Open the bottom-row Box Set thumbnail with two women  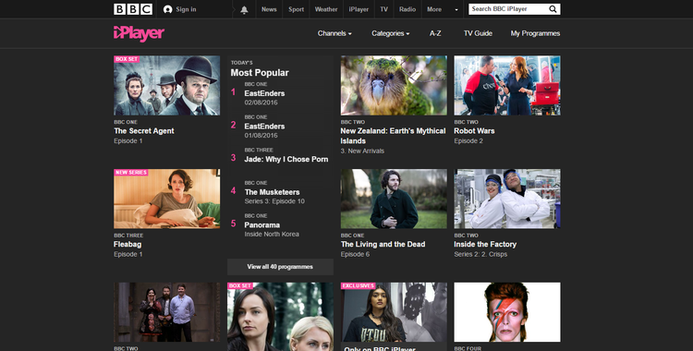[280, 317]
